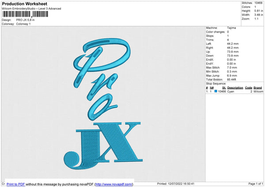
Task: Click the 'St.' column header
Action: pos(224,88)
